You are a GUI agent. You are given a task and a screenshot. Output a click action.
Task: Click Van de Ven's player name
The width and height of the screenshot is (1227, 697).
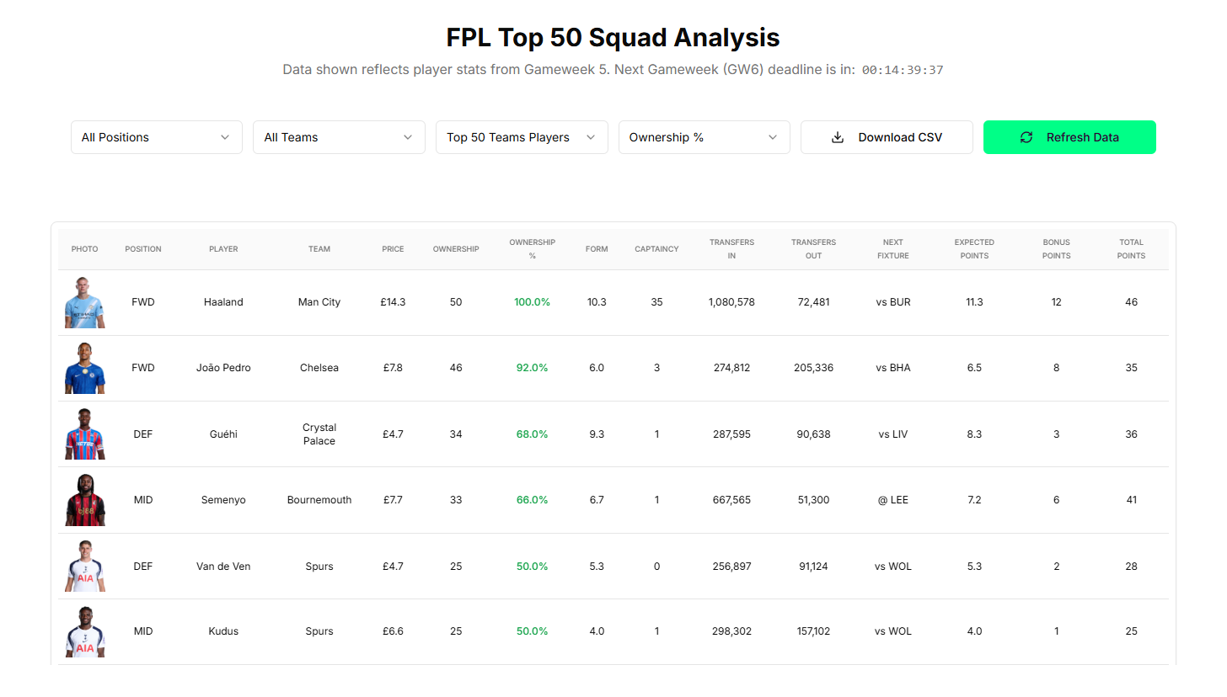(x=223, y=566)
